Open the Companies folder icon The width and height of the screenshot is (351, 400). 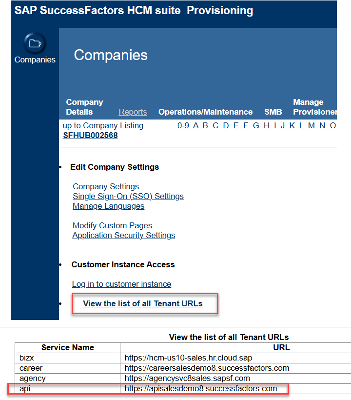coord(35,43)
